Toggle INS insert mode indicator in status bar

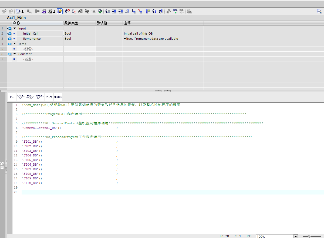[249, 236]
